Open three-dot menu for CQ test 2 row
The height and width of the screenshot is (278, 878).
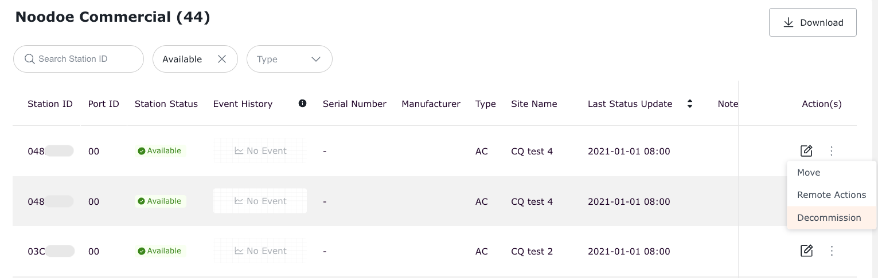(832, 251)
